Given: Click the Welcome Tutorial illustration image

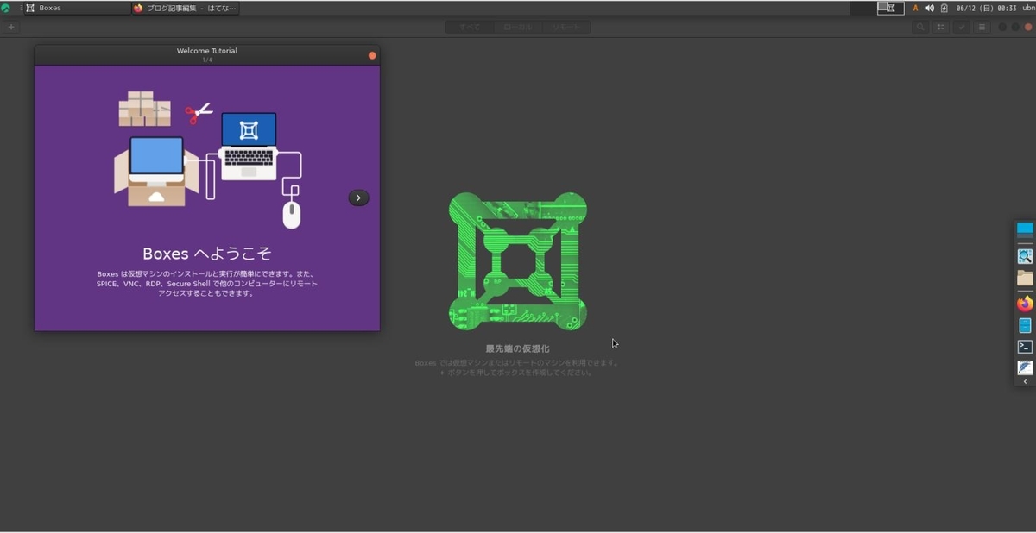Looking at the screenshot, I should pyautogui.click(x=207, y=160).
